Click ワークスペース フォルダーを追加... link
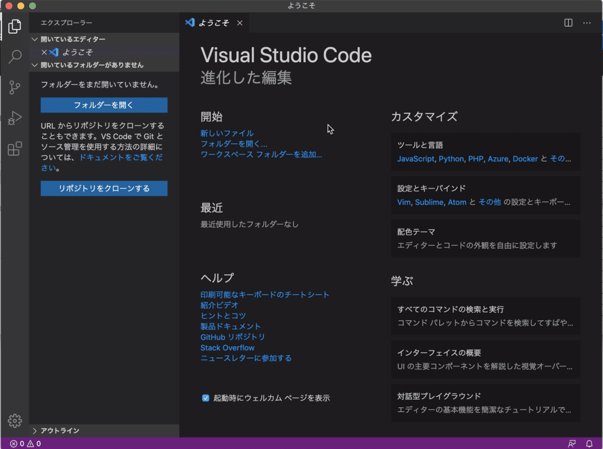Viewport: 603px width, 449px height. click(x=261, y=154)
